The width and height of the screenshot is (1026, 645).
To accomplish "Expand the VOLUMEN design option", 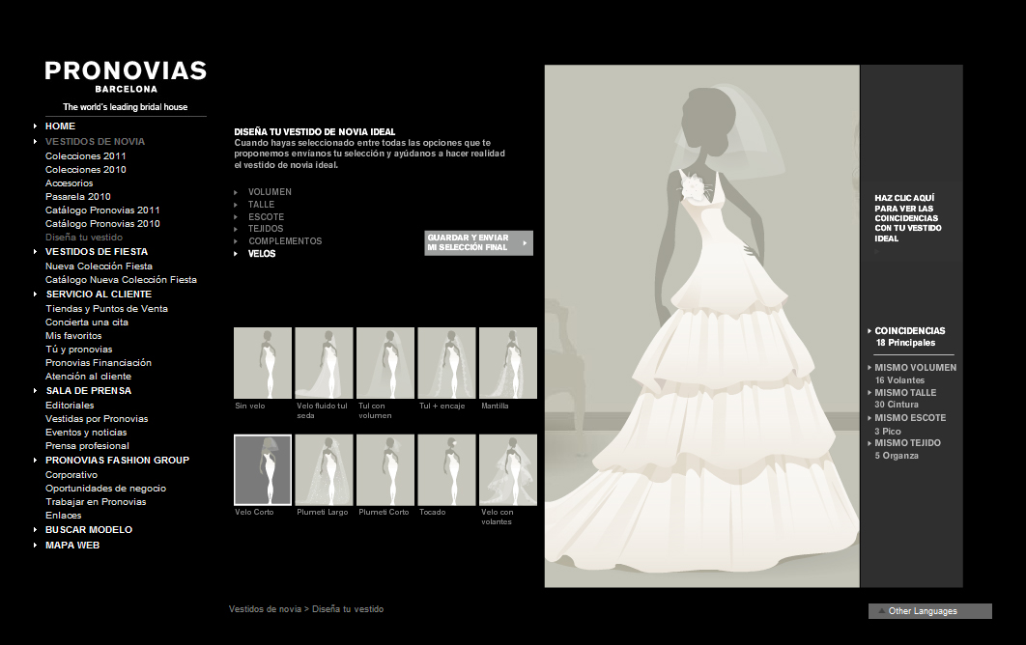I will (x=270, y=192).
